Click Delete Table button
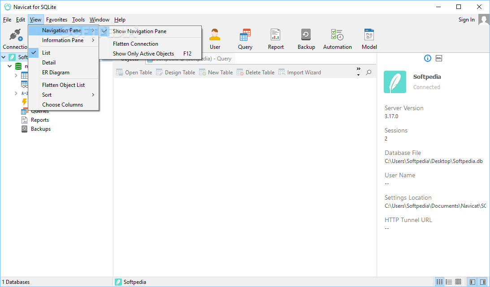490x287 pixels. click(x=256, y=73)
